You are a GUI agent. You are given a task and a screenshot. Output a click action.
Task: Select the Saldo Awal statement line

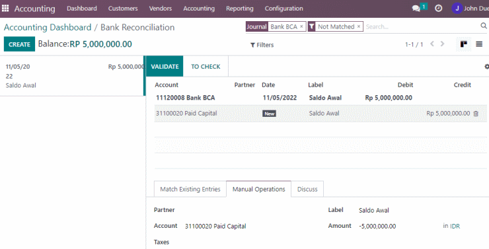tap(72, 76)
